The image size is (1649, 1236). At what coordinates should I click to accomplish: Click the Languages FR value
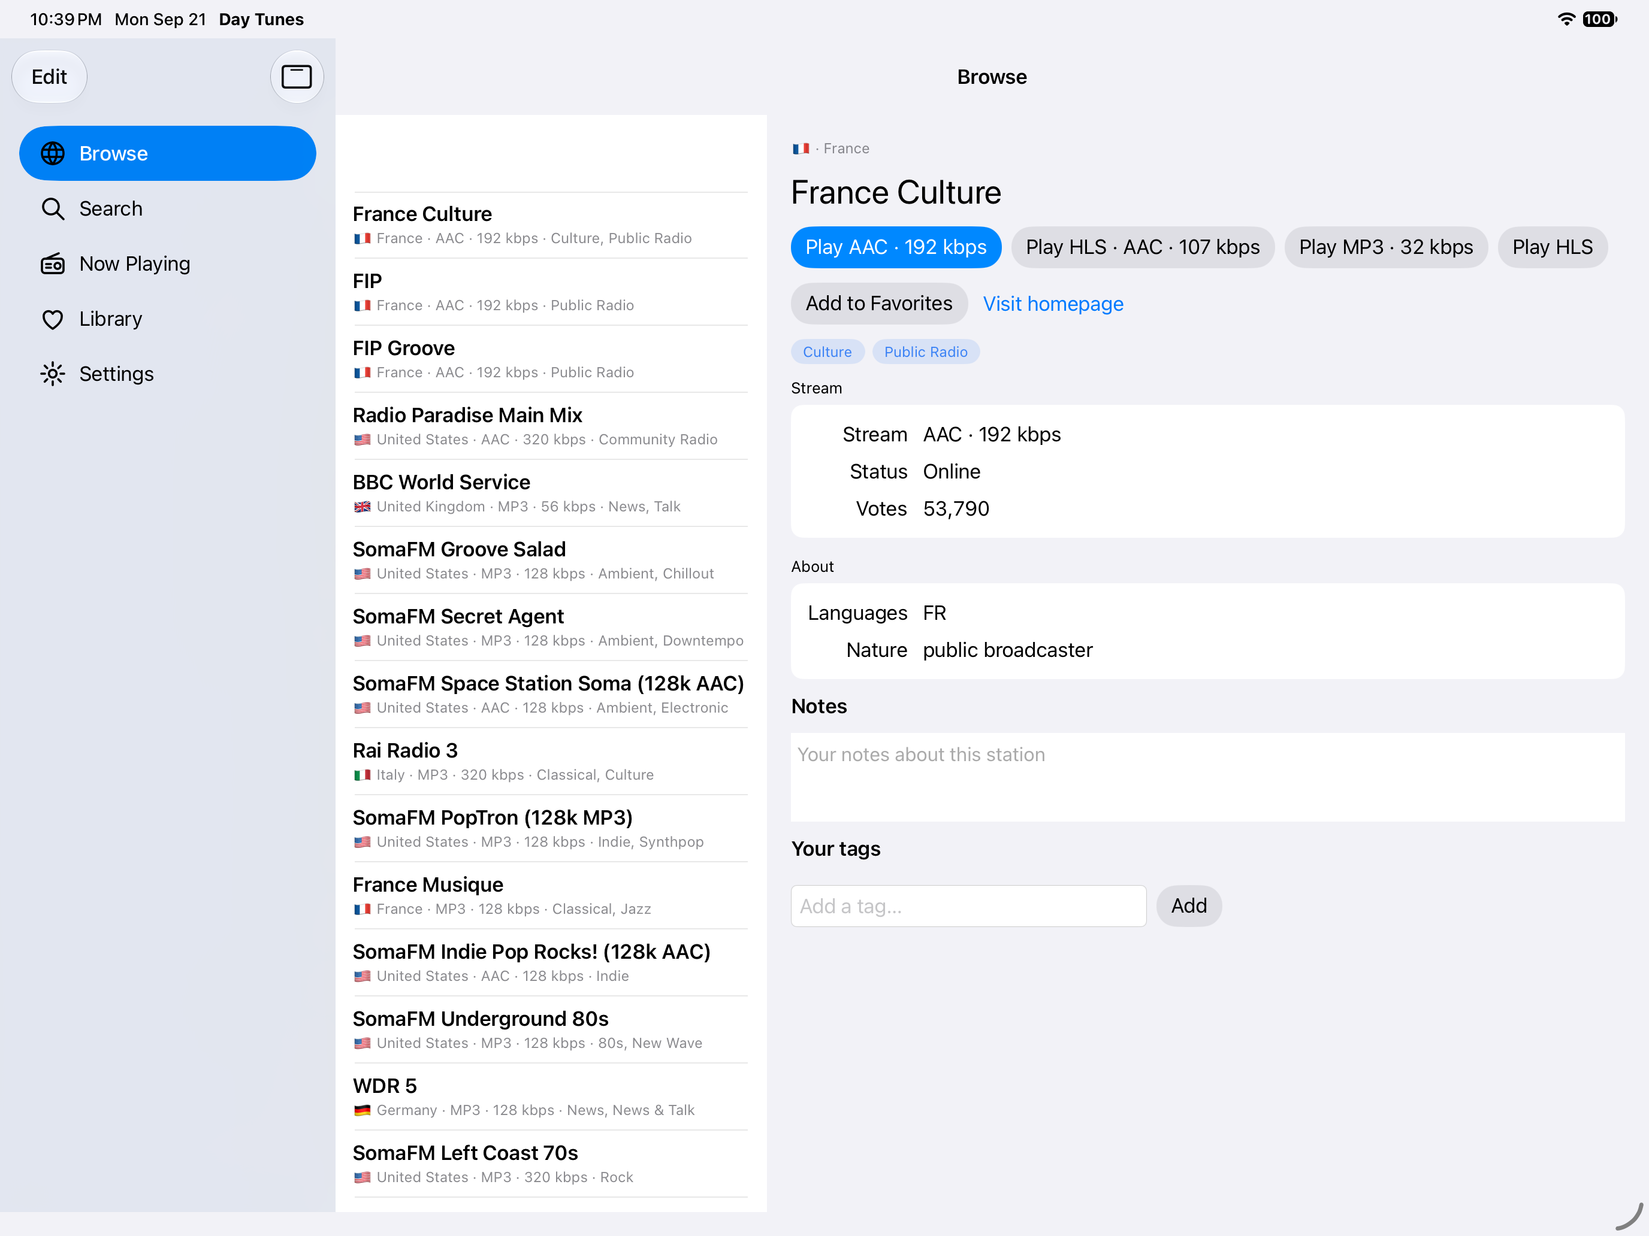[934, 613]
